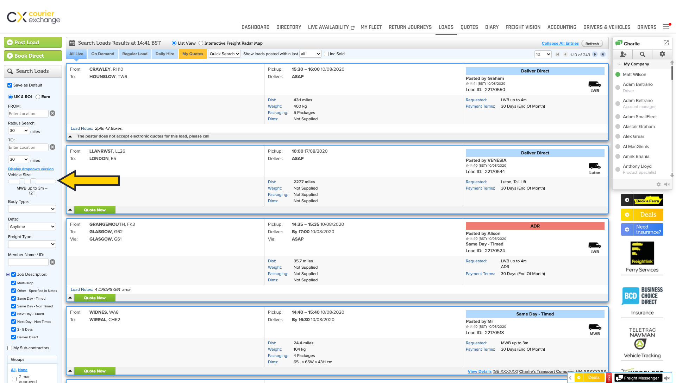
Task: Pop out the Charlie chat window
Action: [x=666, y=43]
